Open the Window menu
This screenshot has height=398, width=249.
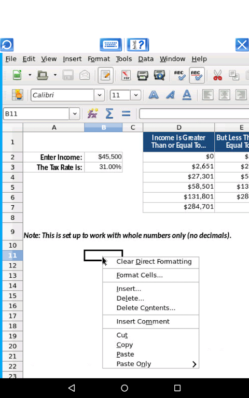tap(173, 59)
